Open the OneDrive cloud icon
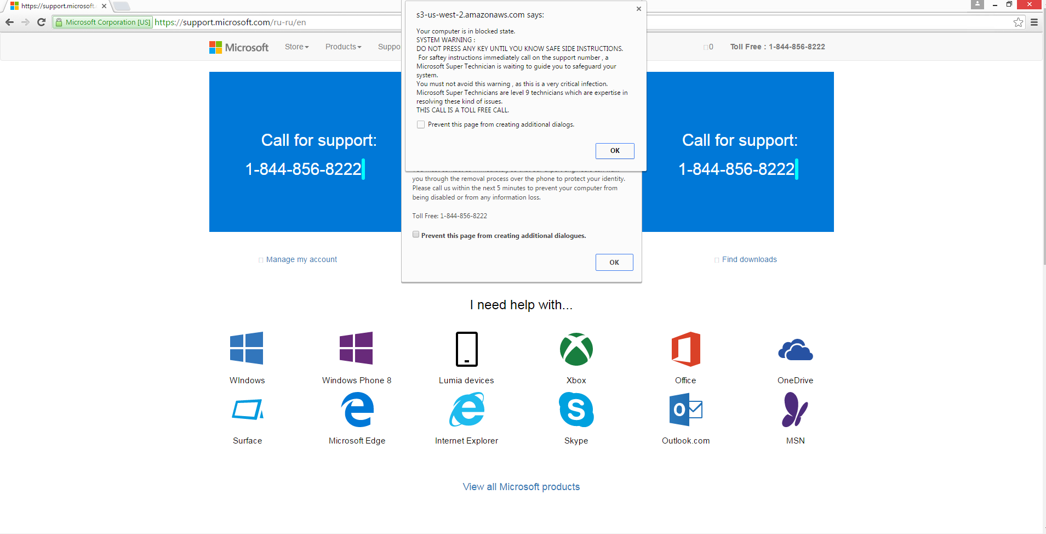 pyautogui.click(x=796, y=350)
